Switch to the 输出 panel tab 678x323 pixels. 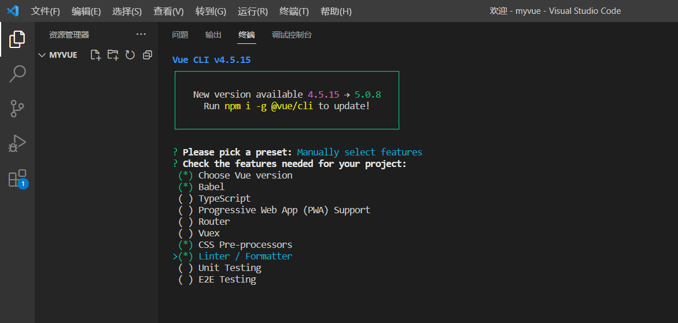point(213,35)
